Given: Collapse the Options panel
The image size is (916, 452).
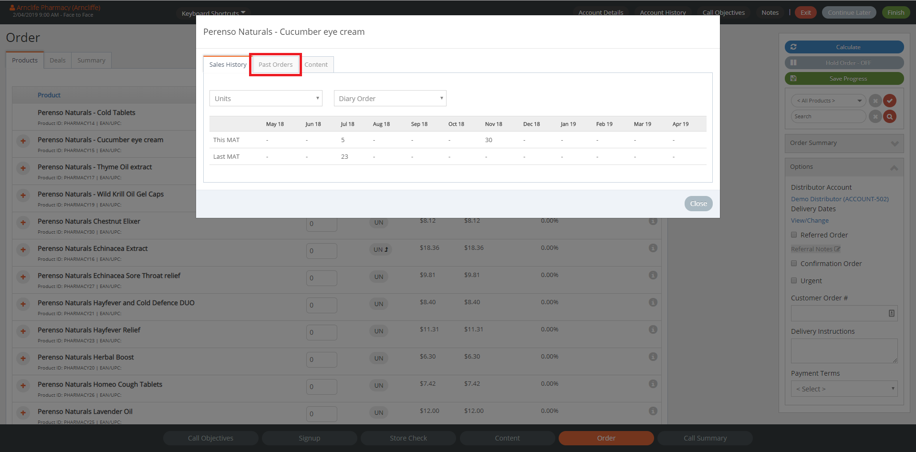Looking at the screenshot, I should click(844, 167).
